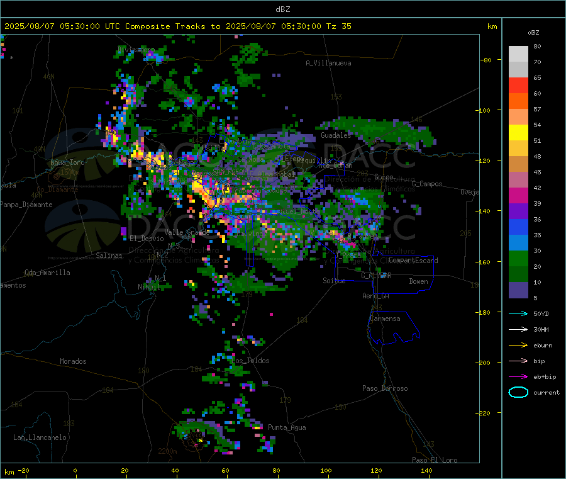Click the dBZ heading above color scale
Image resolution: width=566 pixels, height=479 pixels.
click(533, 33)
